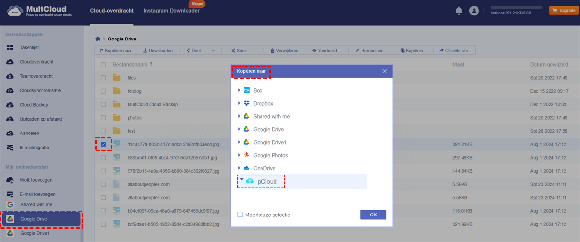
Task: Click Kopiëren naar in the toolbar
Action: coord(115,50)
